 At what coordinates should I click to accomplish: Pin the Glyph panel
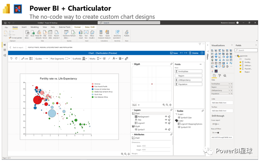(171, 64)
